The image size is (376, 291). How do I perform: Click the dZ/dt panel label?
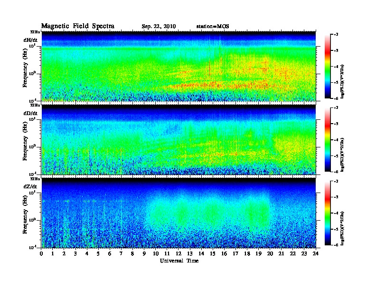(x=30, y=186)
